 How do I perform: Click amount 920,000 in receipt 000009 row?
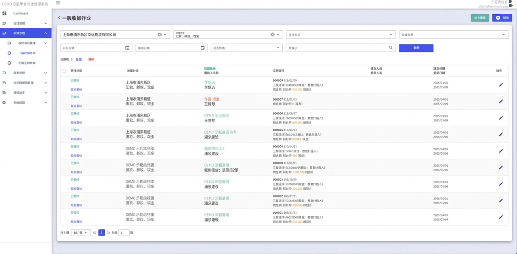click(x=297, y=90)
